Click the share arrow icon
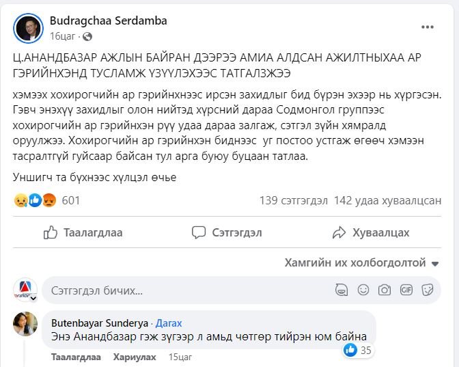The width and height of the screenshot is (459, 367). pyautogui.click(x=337, y=232)
